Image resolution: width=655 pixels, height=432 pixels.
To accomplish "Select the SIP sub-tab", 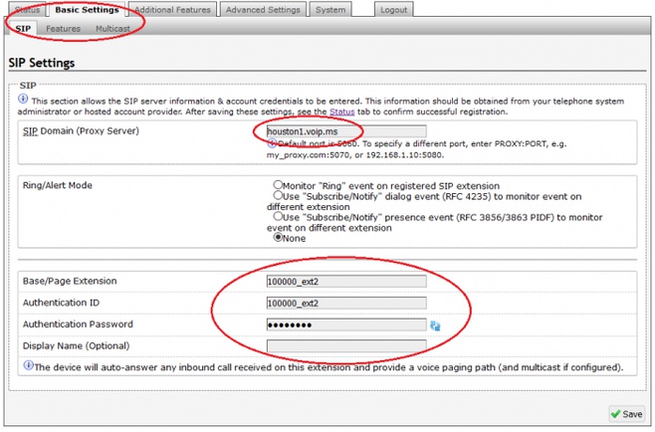I will click(x=23, y=29).
